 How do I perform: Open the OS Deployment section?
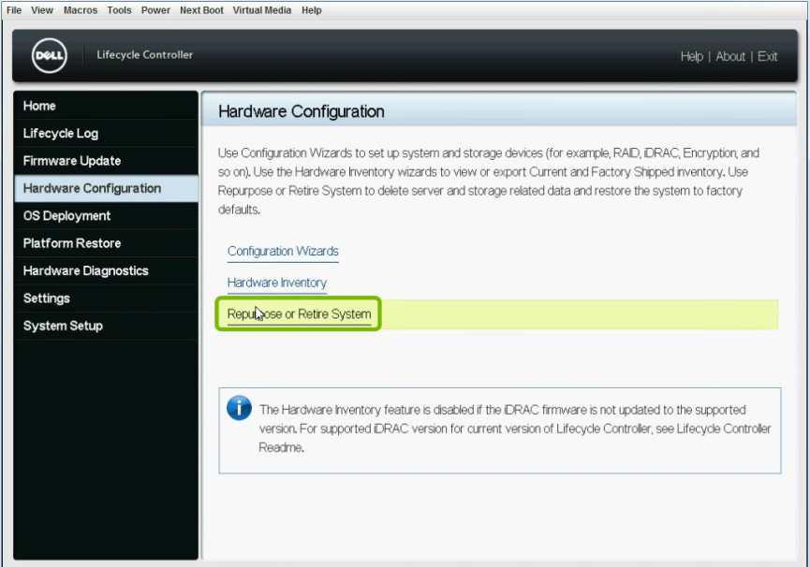(x=66, y=215)
